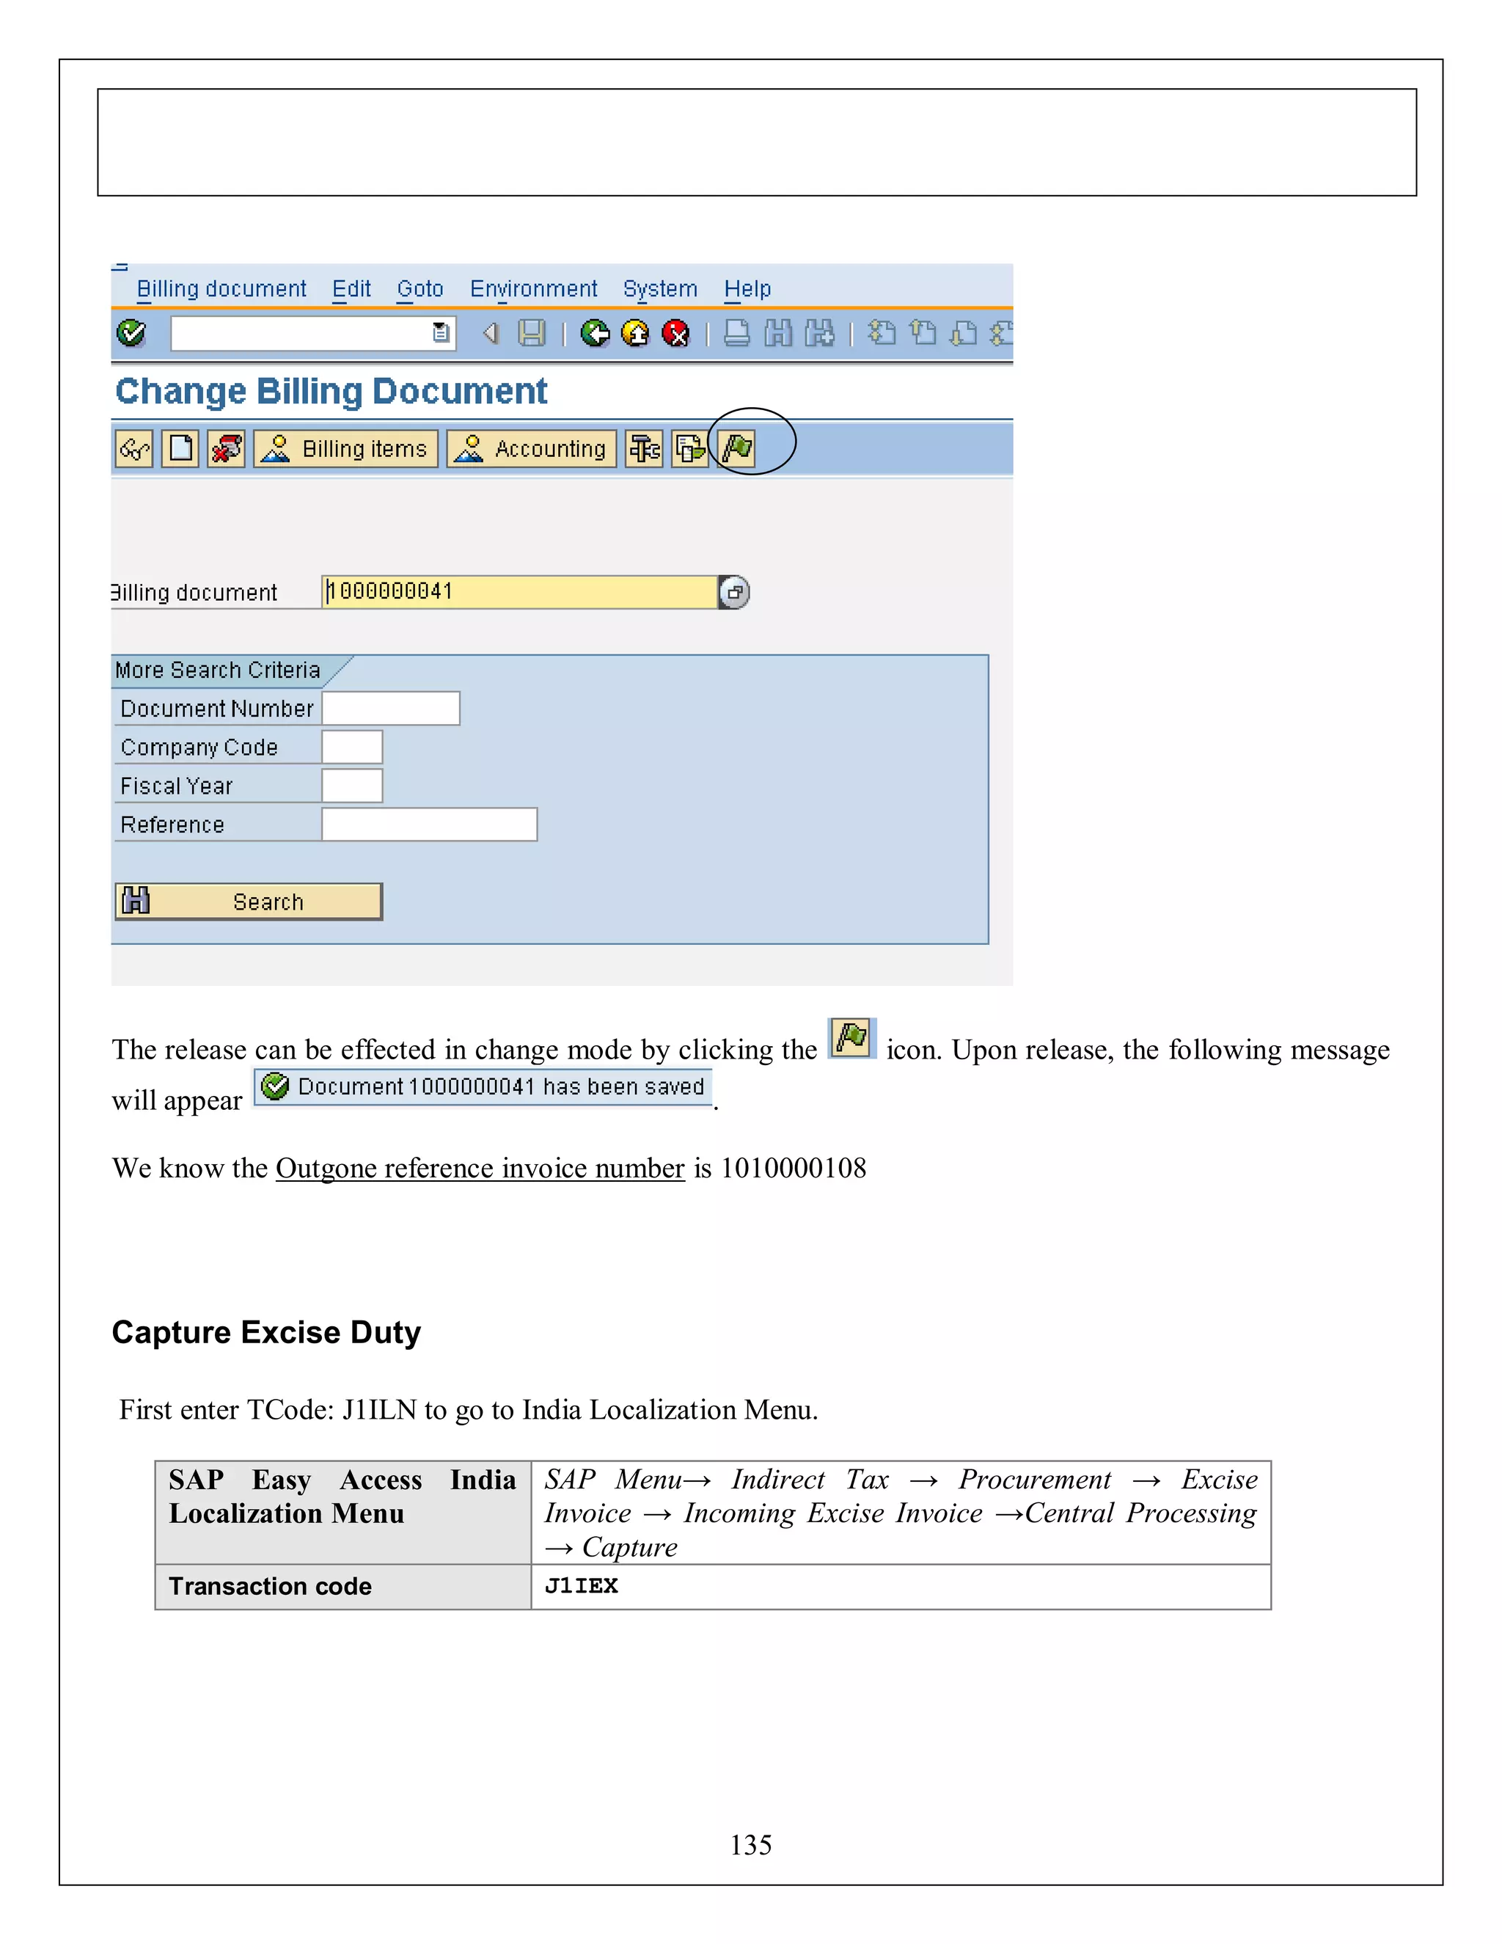Image resolution: width=1502 pixels, height=1944 pixels.
Task: Click the Company Code input field
Action: tap(351, 747)
